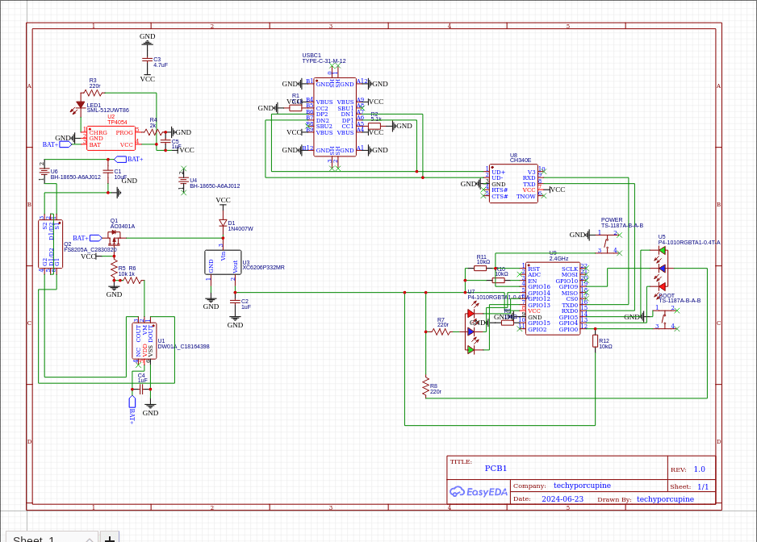The image size is (757, 542).
Task: Click the BOOT switch symbol
Action: point(664,317)
